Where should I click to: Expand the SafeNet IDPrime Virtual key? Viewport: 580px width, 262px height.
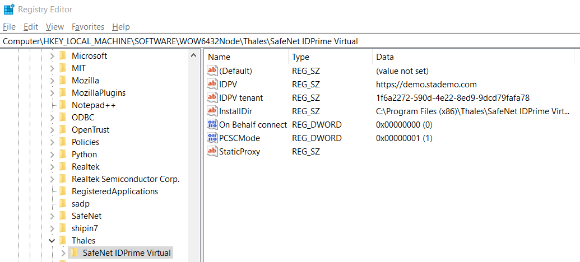[63, 253]
